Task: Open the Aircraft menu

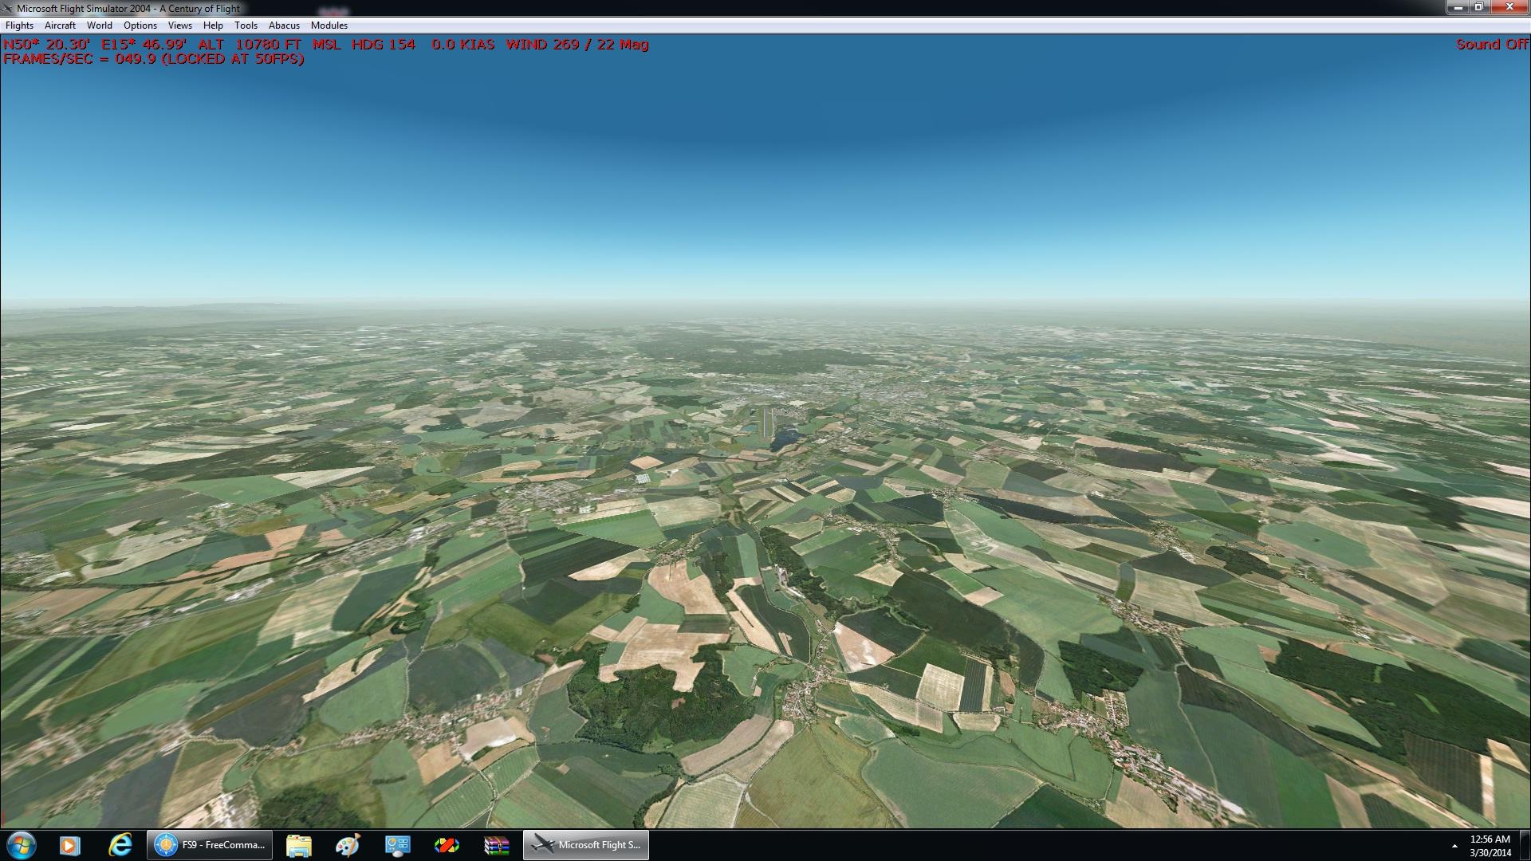Action: point(60,26)
